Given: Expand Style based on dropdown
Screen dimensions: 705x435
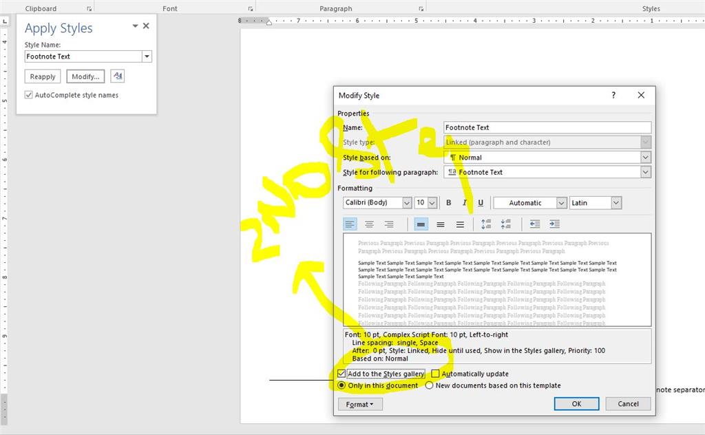Looking at the screenshot, I should [646, 158].
